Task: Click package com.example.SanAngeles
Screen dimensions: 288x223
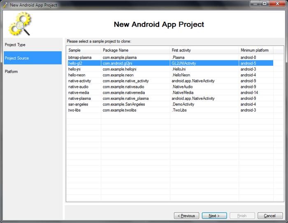Action: [124, 104]
